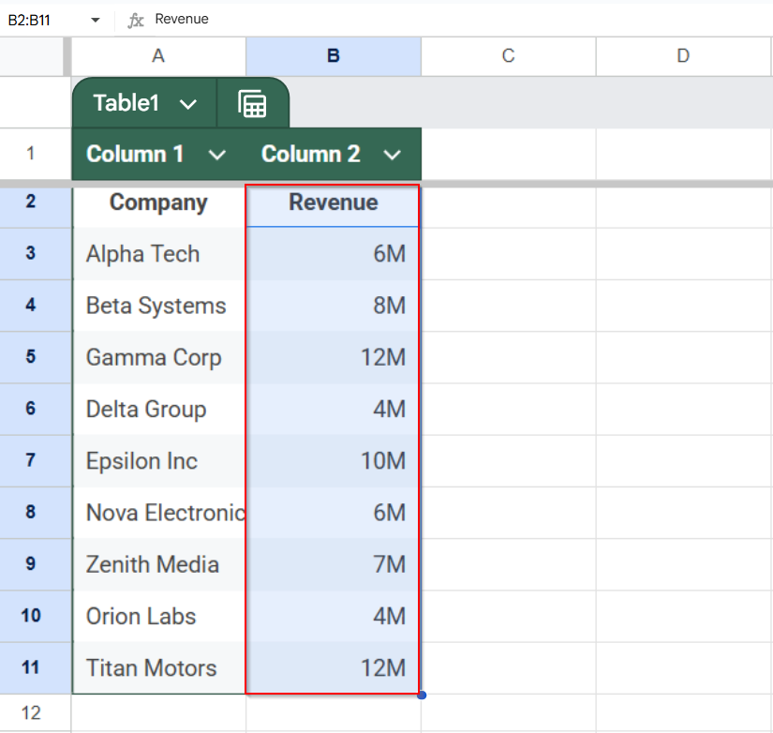Select row 12 header
This screenshot has width=773, height=733.
coord(31,712)
